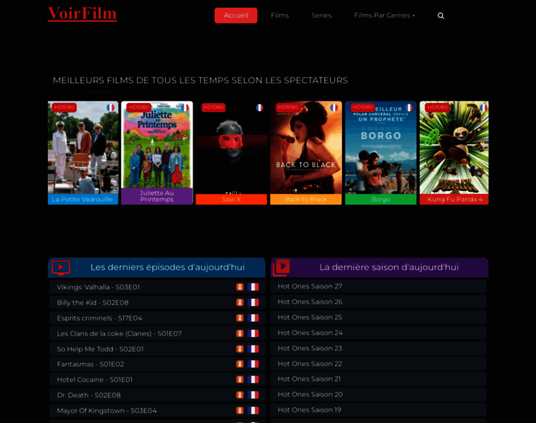This screenshot has width=536, height=423.
Task: Click HD1080 badge on Saw X poster
Action: point(213,107)
